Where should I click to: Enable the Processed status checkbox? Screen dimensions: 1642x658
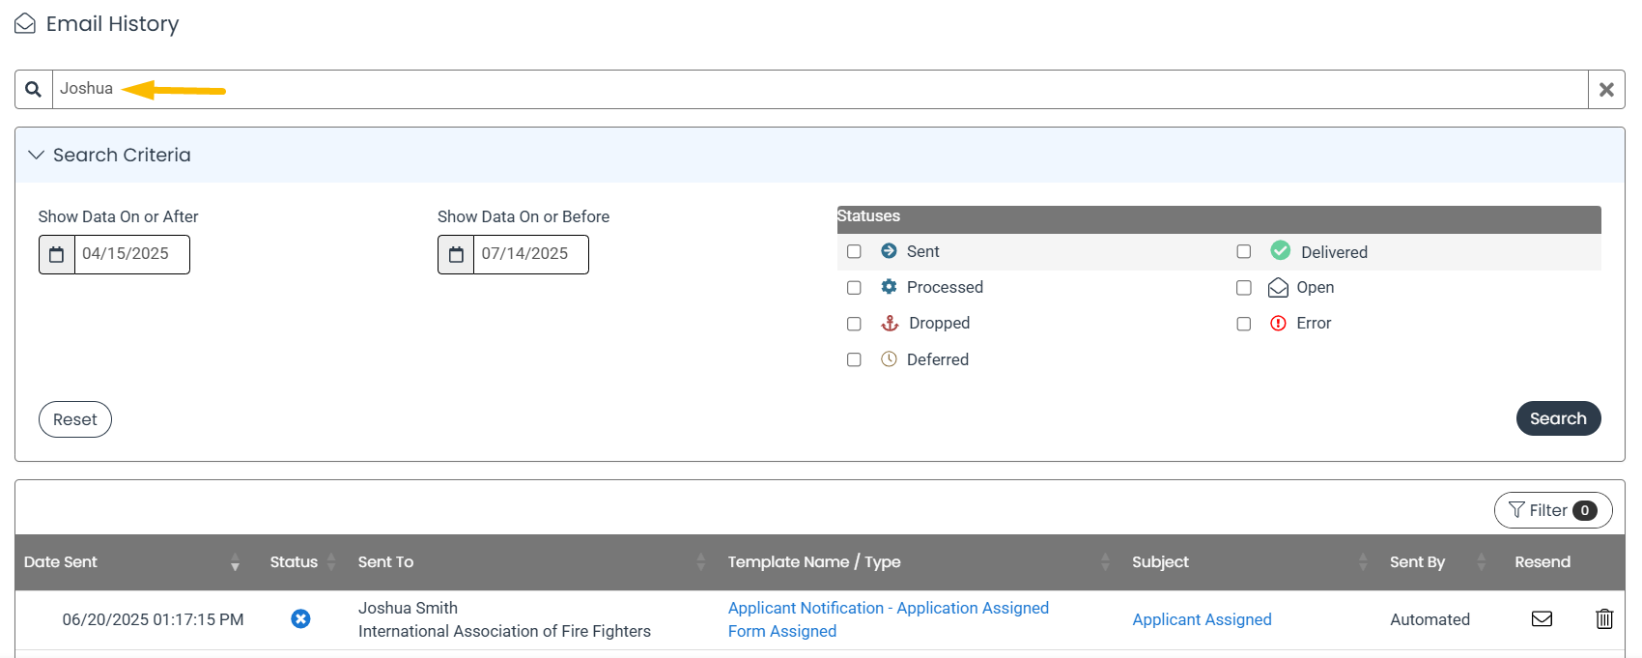(854, 288)
